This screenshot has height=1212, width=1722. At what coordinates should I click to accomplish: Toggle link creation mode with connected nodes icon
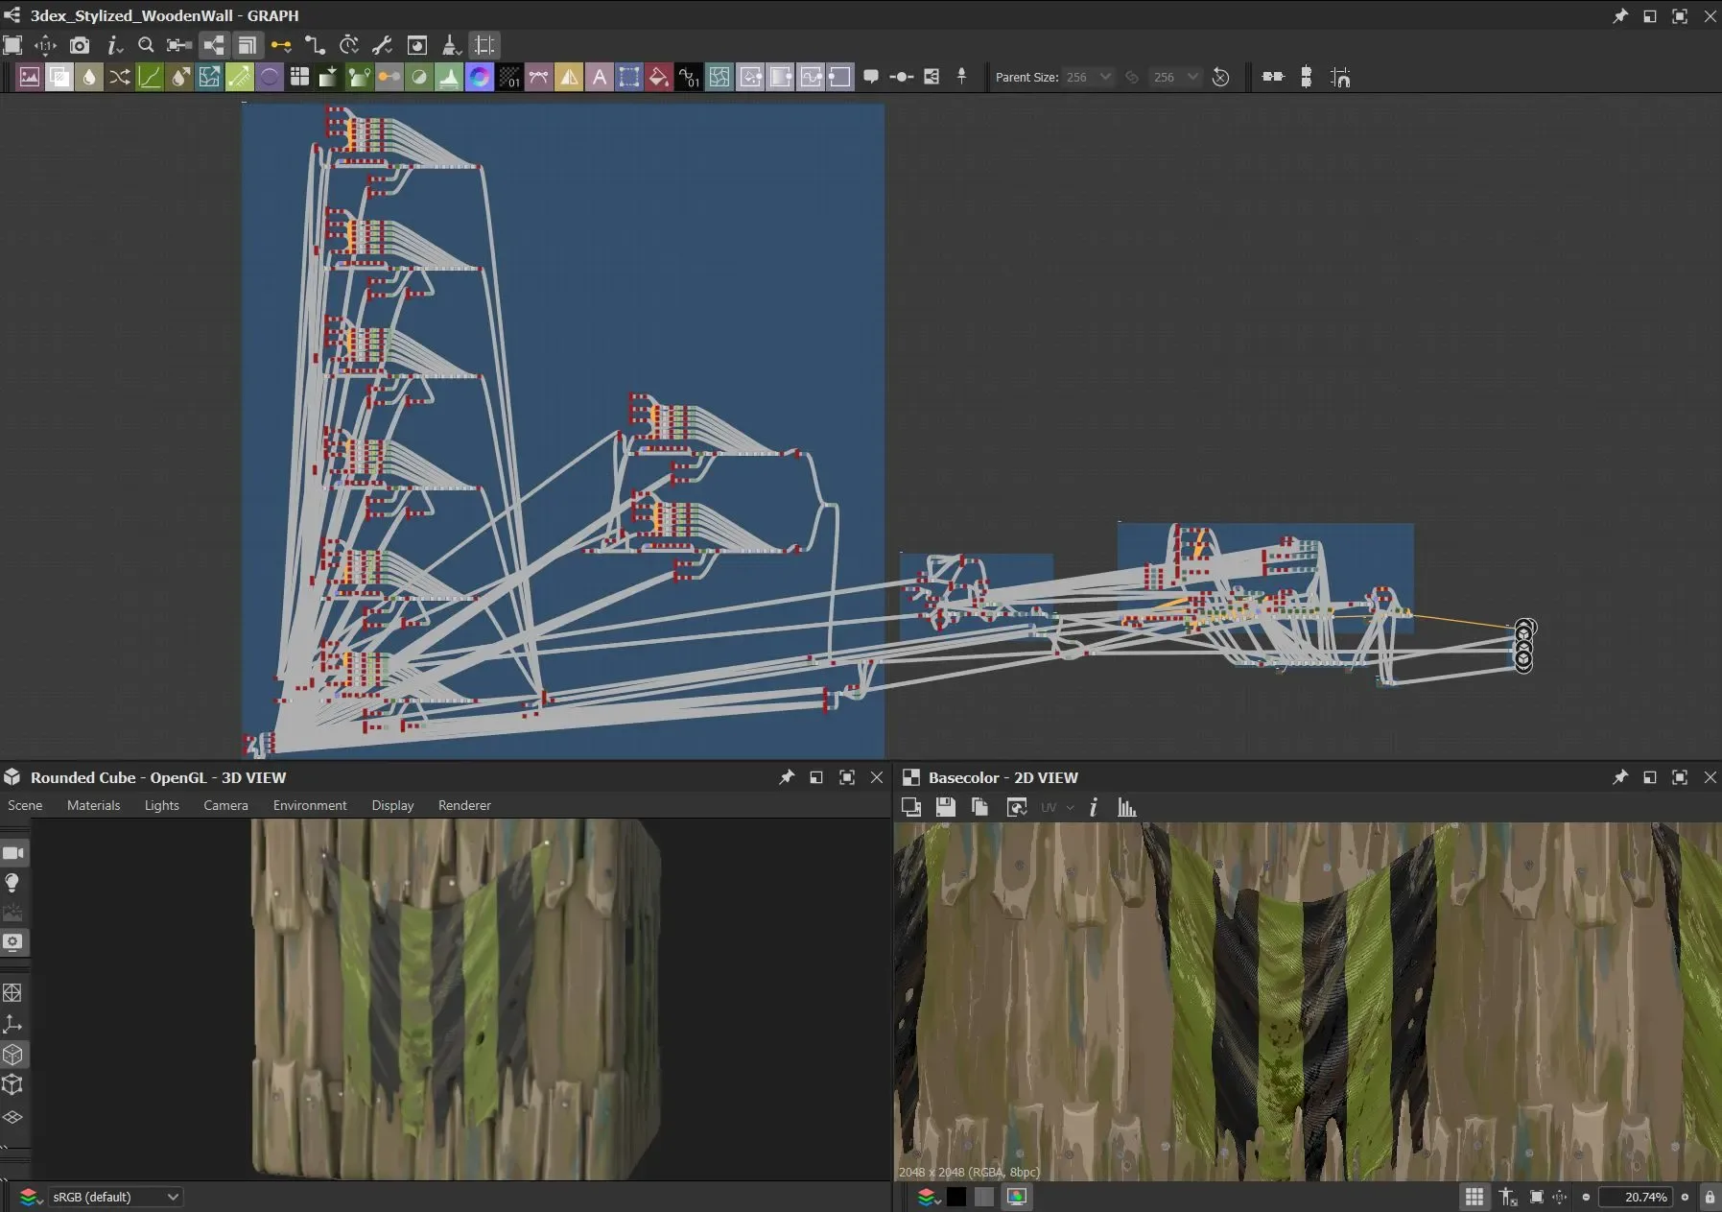tap(213, 45)
